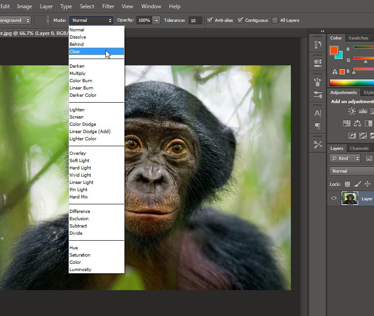The image size is (374, 316).
Task: Choose the Soft Light blend mode
Action: [x=96, y=161]
